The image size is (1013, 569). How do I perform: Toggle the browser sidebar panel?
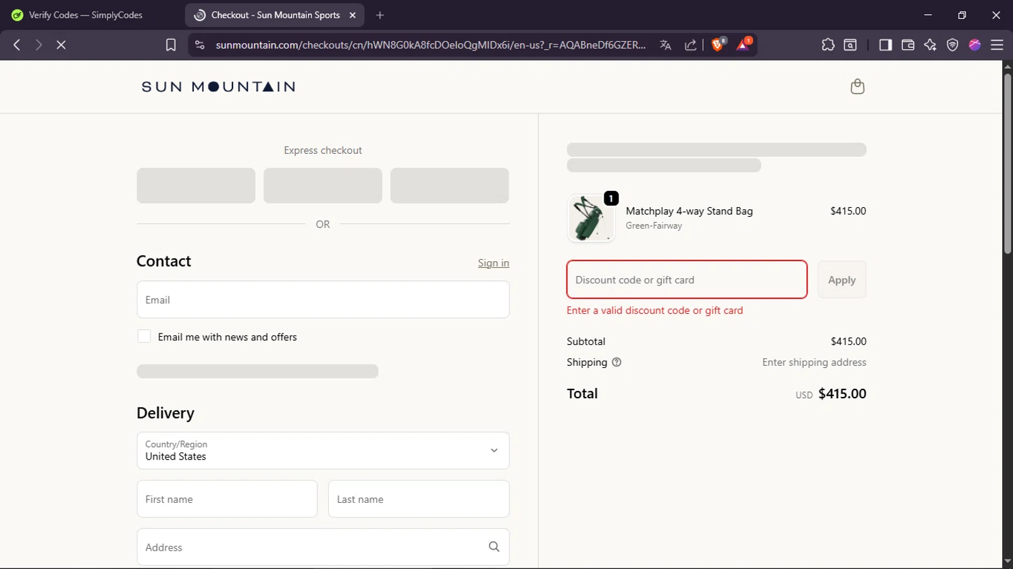point(885,45)
